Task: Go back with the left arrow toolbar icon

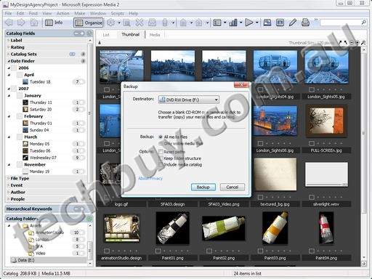Action: pyautogui.click(x=9, y=23)
